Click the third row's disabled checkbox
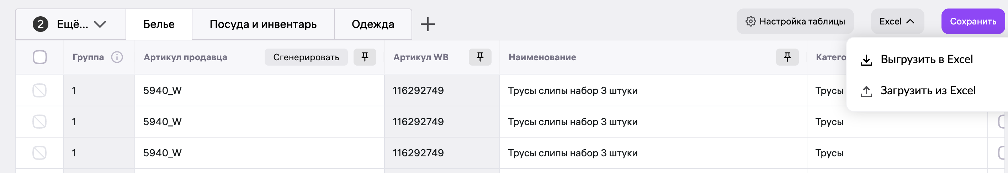The height and width of the screenshot is (173, 1008). [39, 153]
